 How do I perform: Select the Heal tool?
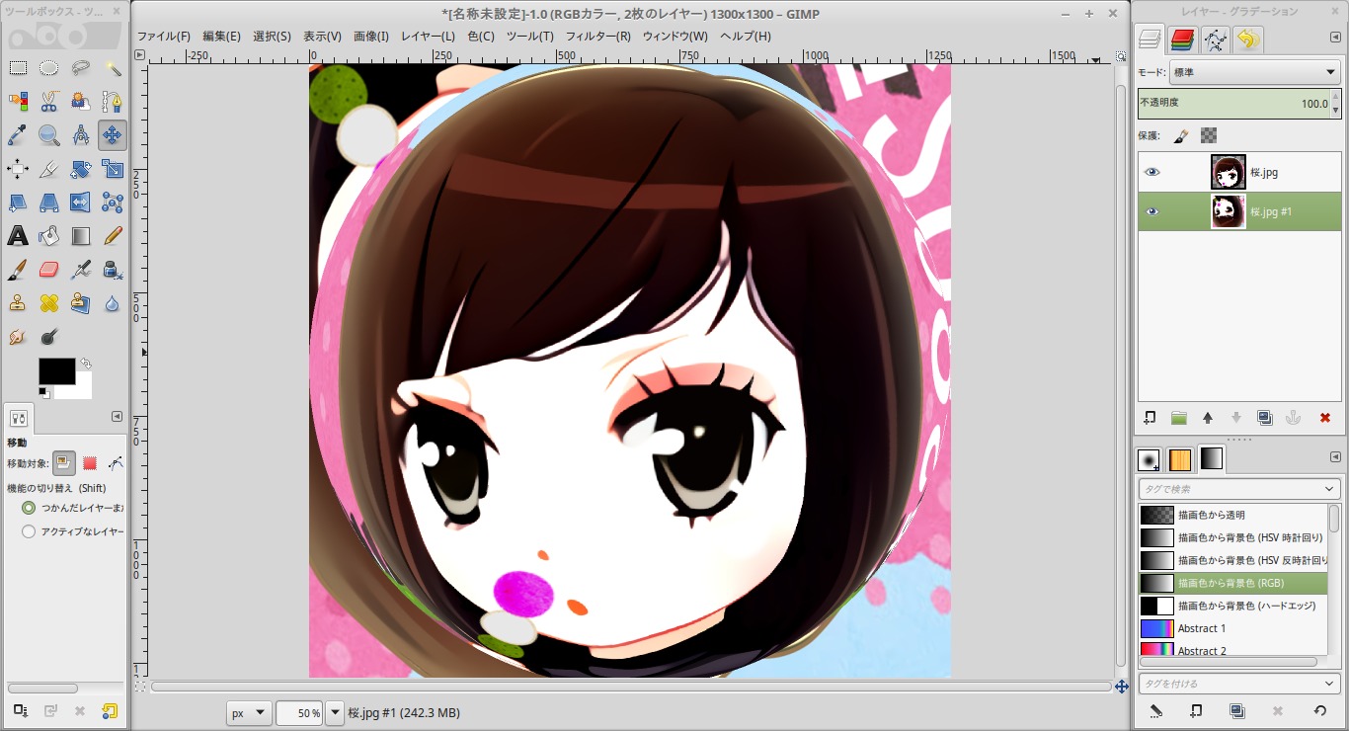49,303
